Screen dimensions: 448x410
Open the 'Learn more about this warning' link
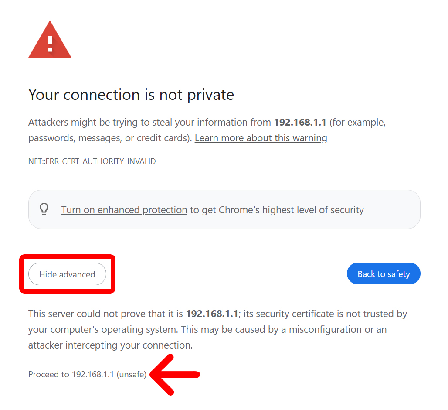pyautogui.click(x=261, y=138)
